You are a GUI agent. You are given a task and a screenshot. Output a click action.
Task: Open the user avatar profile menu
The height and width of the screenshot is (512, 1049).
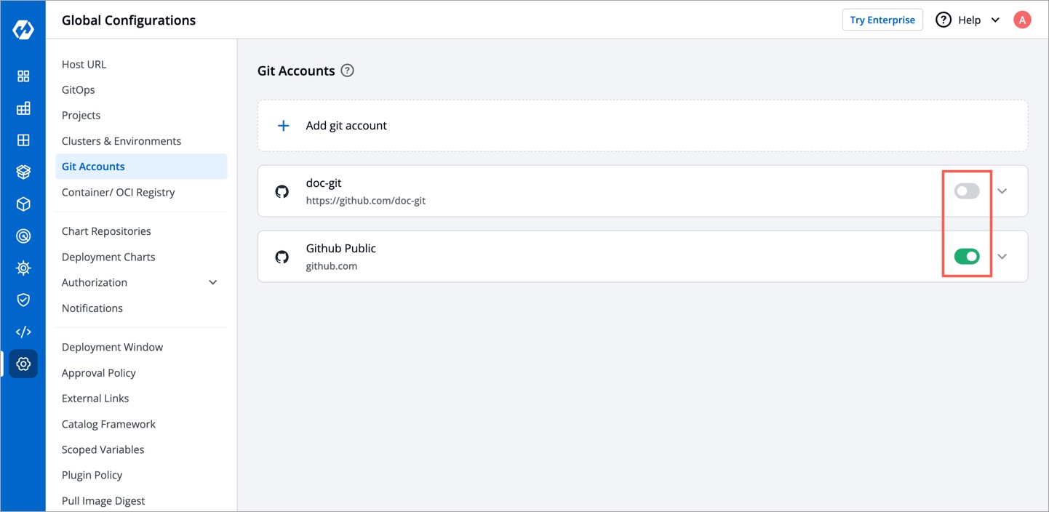[x=1022, y=20]
